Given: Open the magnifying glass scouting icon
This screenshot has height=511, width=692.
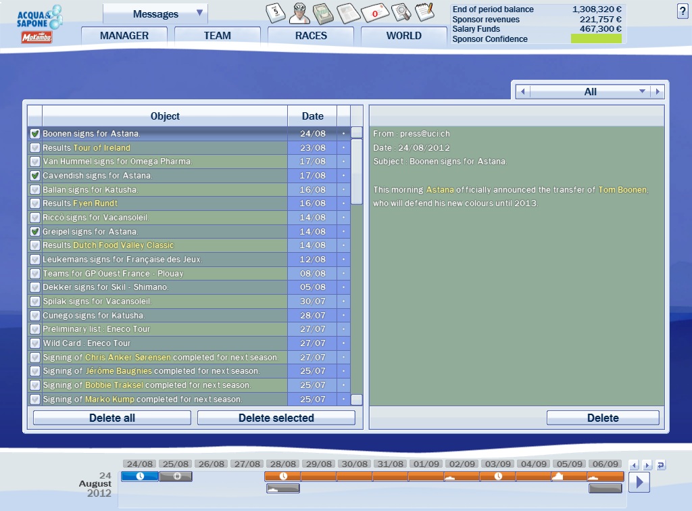Looking at the screenshot, I should [400, 12].
